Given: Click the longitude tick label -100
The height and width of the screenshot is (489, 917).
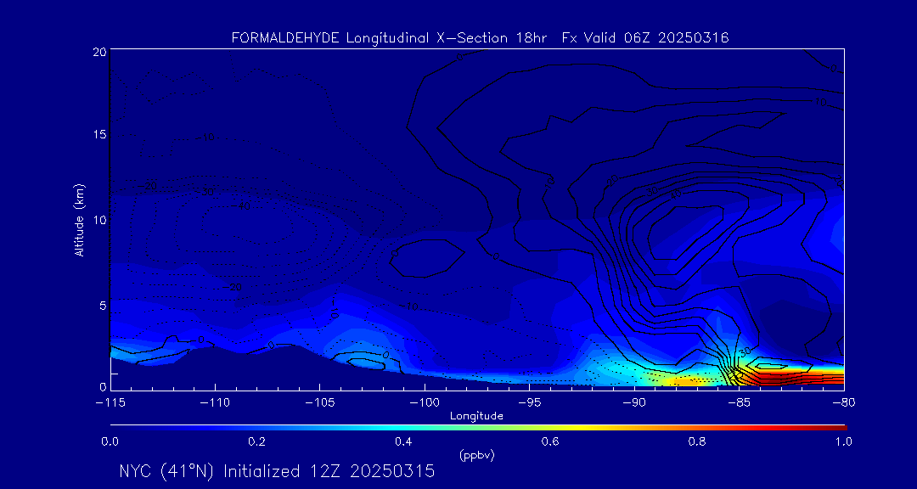Looking at the screenshot, I should click(424, 403).
